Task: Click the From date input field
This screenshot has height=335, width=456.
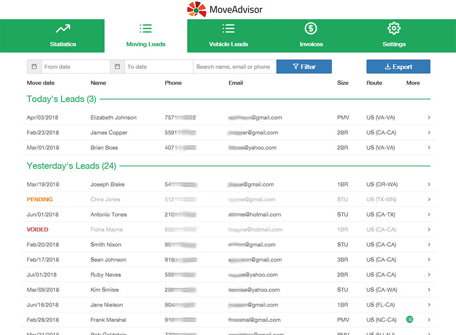Action: 75,67
